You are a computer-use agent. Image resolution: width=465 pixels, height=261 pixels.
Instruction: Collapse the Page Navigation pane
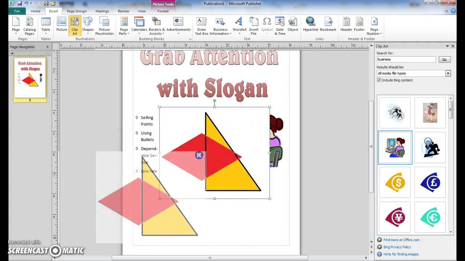click(47, 47)
